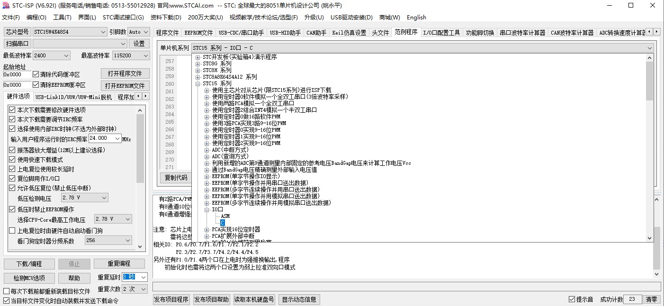The height and width of the screenshot is (306, 664).
Task: Switch to the 串口波特率计算器 tab
Action: coord(522,33)
